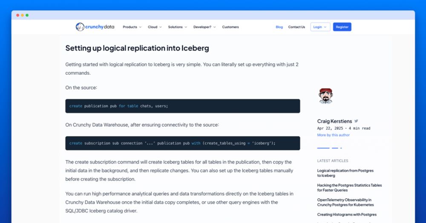426x223 pixels.
Task: Open OpenTelemetry Observability in Crunchy Postgres article
Action: (345, 202)
